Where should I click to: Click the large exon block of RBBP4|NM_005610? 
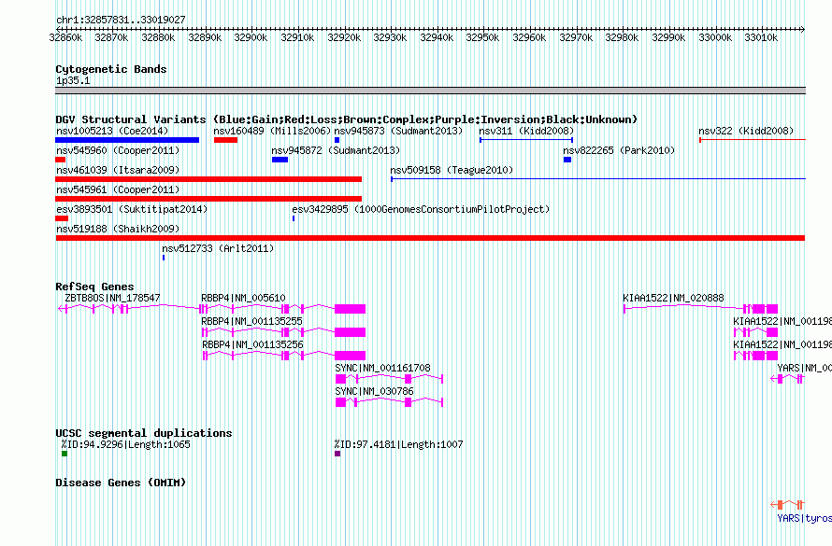pyautogui.click(x=351, y=309)
